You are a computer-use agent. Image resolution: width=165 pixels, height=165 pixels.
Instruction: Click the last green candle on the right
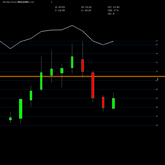point(114,103)
